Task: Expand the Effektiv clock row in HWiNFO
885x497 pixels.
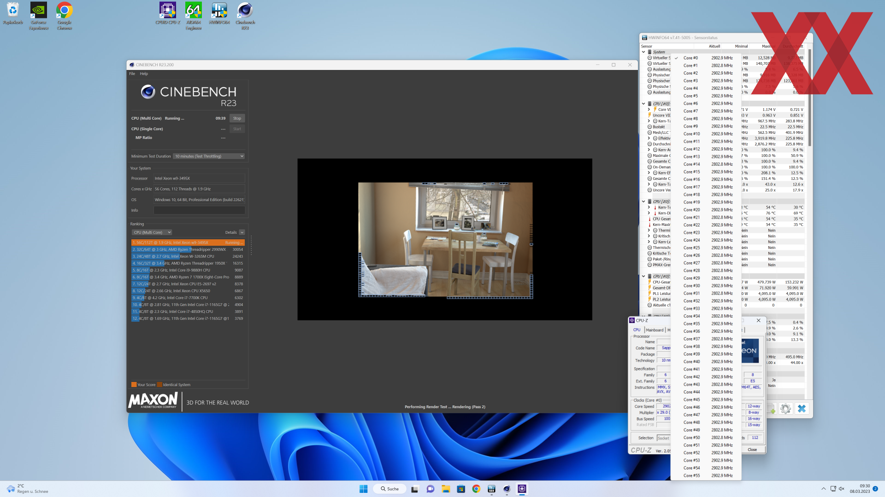Action: [x=649, y=138]
